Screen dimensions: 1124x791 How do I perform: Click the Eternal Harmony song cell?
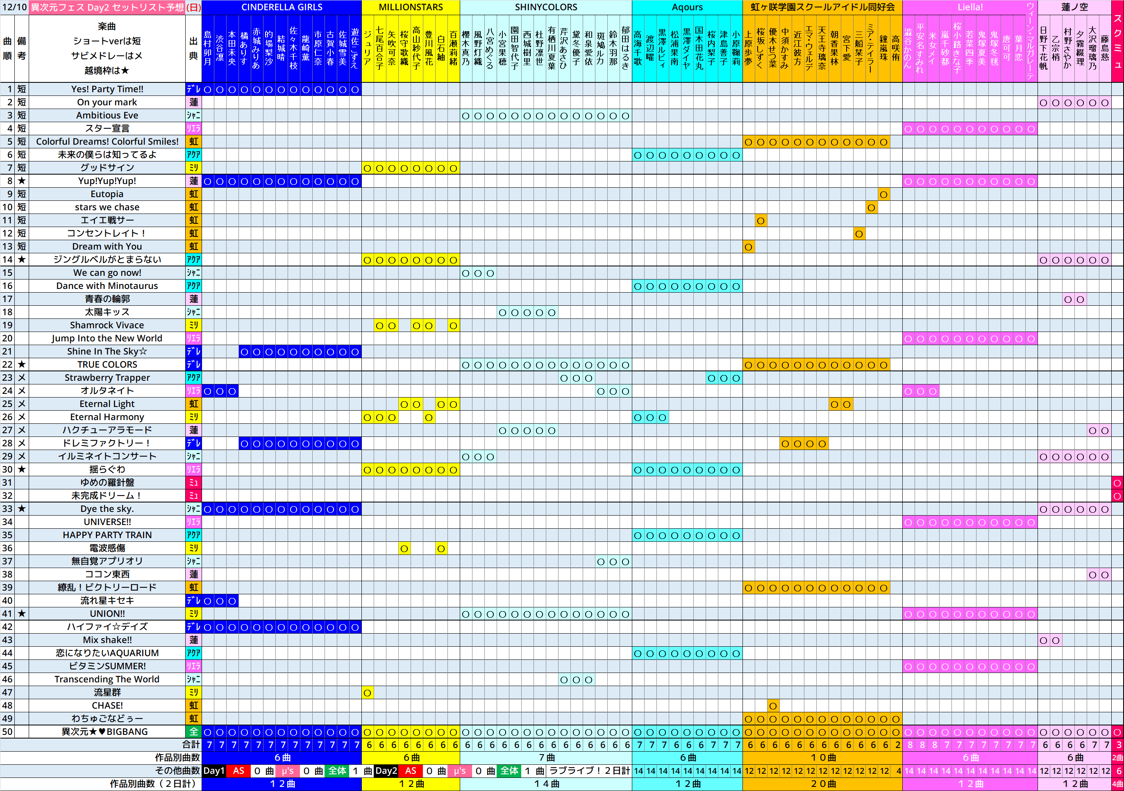(x=107, y=417)
